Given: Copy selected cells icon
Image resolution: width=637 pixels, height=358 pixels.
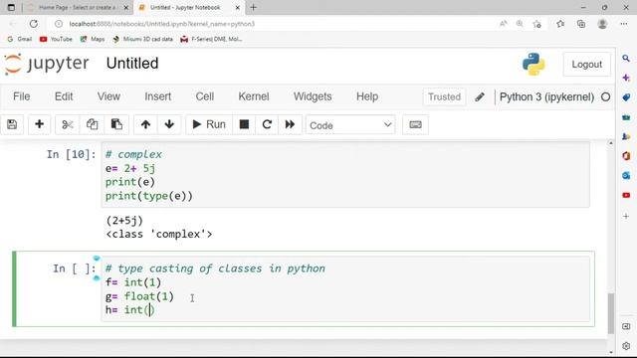Looking at the screenshot, I should click(92, 124).
